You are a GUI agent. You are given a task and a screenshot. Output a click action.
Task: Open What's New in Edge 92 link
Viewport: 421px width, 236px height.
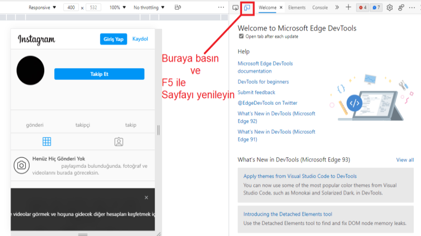point(276,117)
